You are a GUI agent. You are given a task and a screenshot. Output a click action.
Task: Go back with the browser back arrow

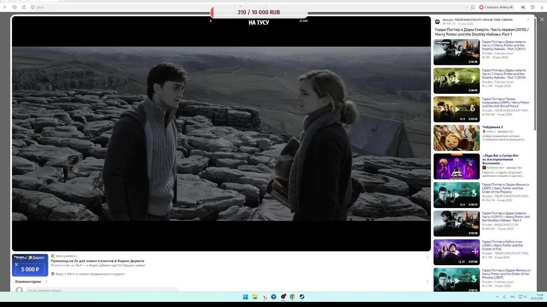[x=6, y=7]
